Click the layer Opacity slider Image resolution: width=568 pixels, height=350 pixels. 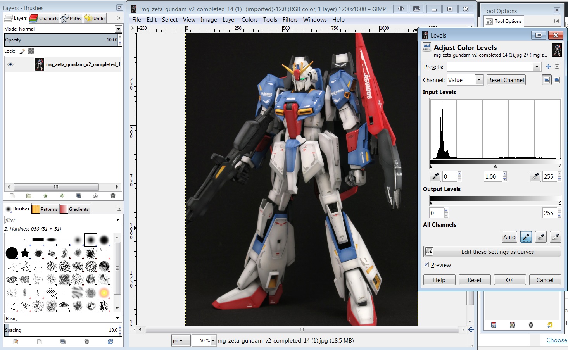coord(61,40)
